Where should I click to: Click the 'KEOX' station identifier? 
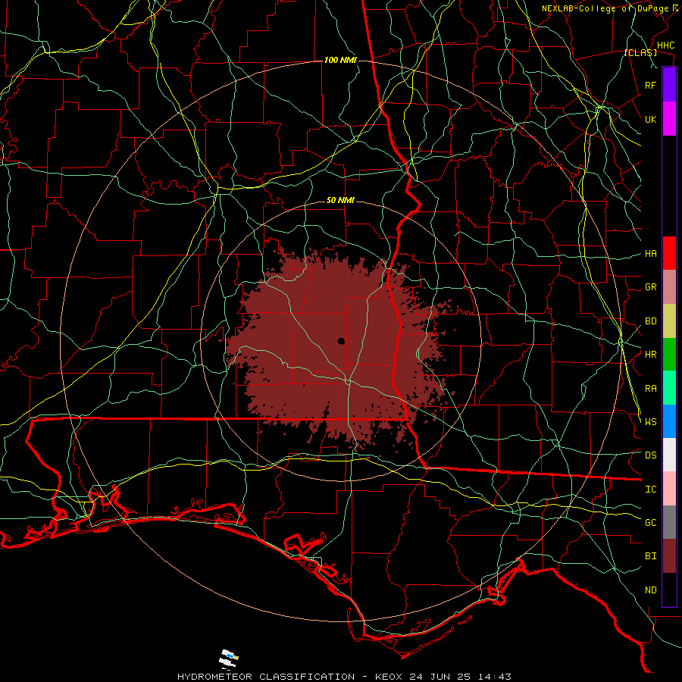[389, 677]
